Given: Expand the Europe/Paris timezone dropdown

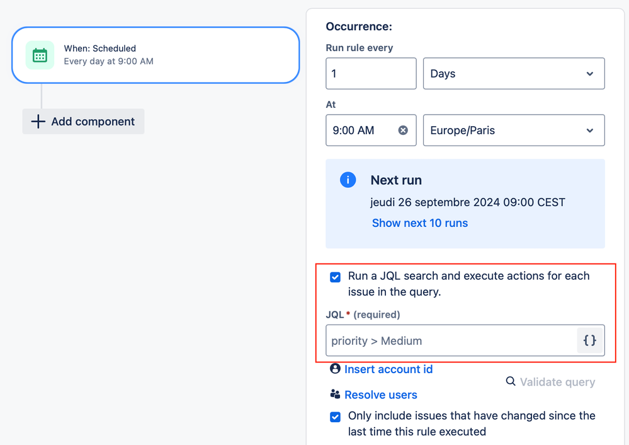Looking at the screenshot, I should [x=514, y=130].
